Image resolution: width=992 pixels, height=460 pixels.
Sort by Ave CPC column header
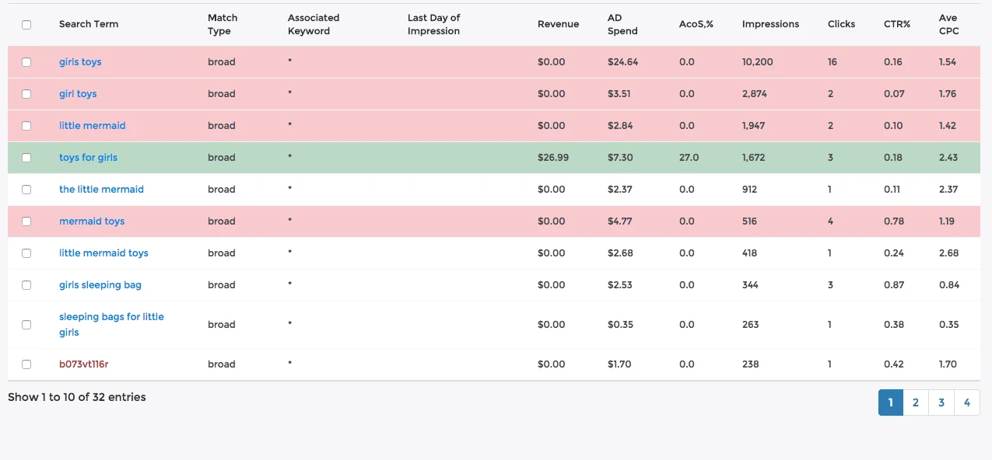pyautogui.click(x=949, y=24)
